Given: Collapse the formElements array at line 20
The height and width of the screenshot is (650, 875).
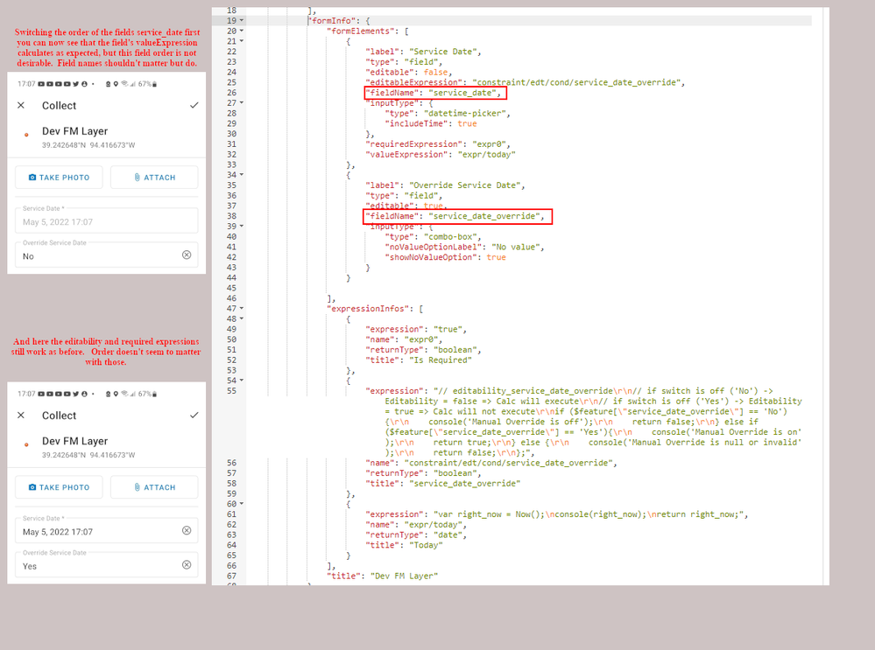Looking at the screenshot, I should point(242,31).
